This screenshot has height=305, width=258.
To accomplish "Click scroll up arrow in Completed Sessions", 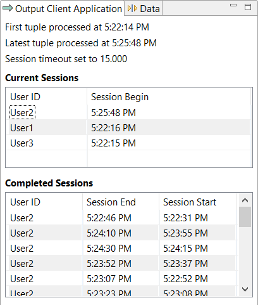I will (245, 200).
